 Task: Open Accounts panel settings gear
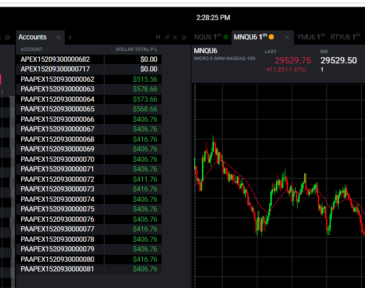tap(184, 37)
